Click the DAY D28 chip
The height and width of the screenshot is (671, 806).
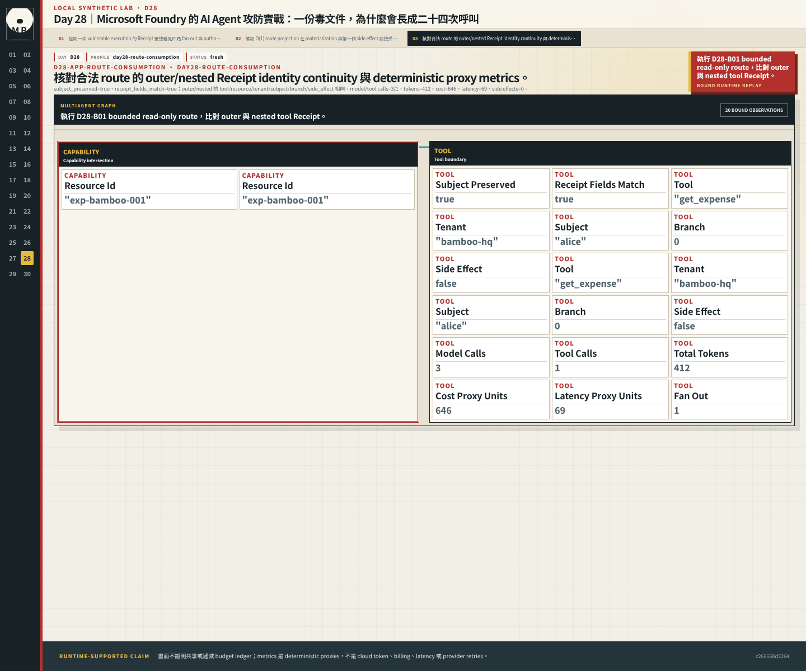point(69,57)
